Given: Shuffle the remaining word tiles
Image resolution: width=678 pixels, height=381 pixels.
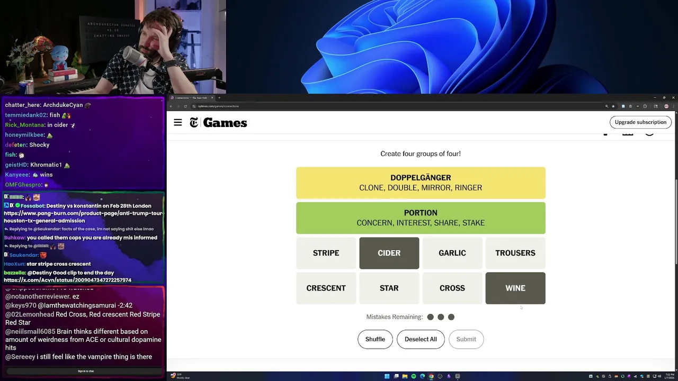Looking at the screenshot, I should pos(375,339).
